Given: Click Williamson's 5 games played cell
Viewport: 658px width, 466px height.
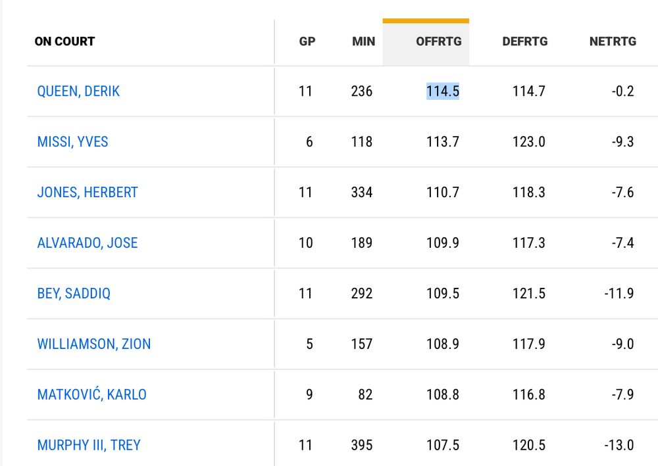Looking at the screenshot, I should 309,344.
